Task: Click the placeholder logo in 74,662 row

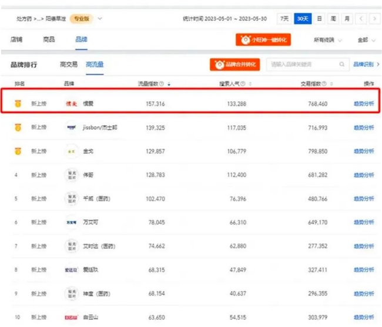Action: click(x=71, y=246)
